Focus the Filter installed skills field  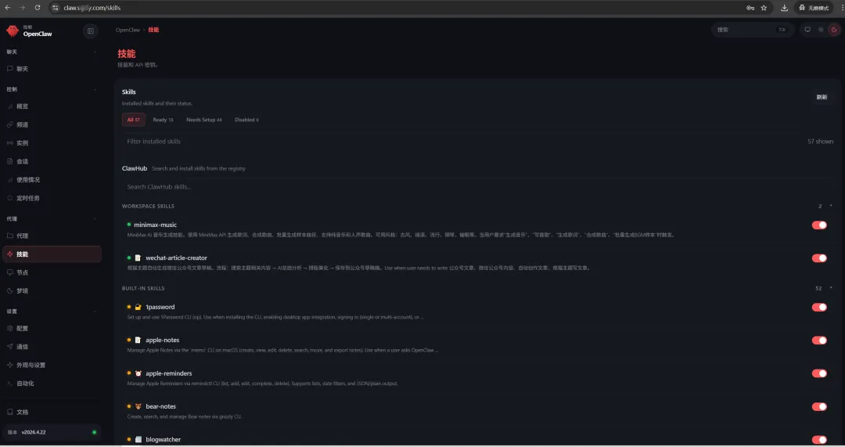tap(463, 141)
